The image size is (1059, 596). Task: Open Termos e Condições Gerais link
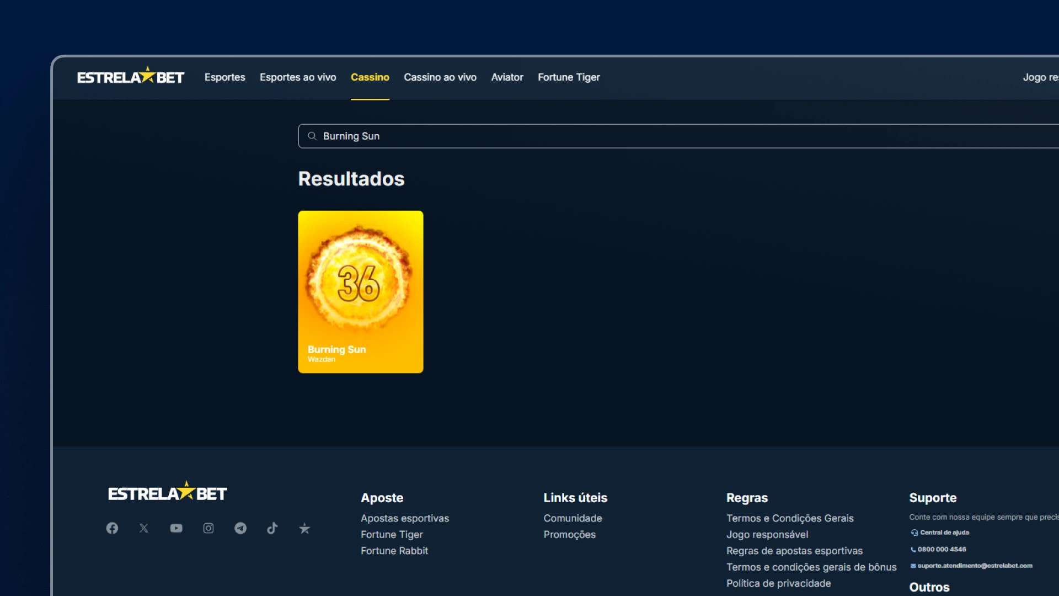pyautogui.click(x=789, y=518)
